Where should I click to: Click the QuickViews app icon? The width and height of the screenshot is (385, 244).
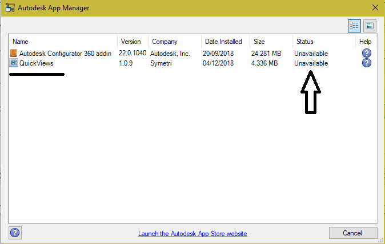click(x=14, y=63)
